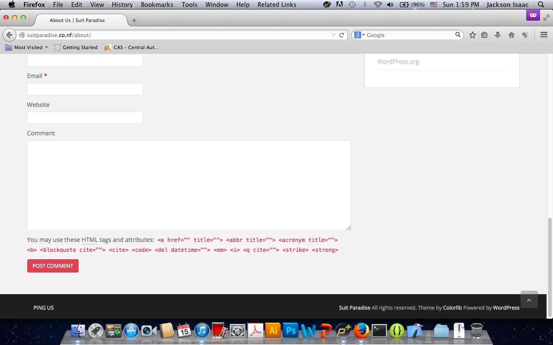The height and width of the screenshot is (345, 553).
Task: Open the History menu
Action: click(122, 5)
